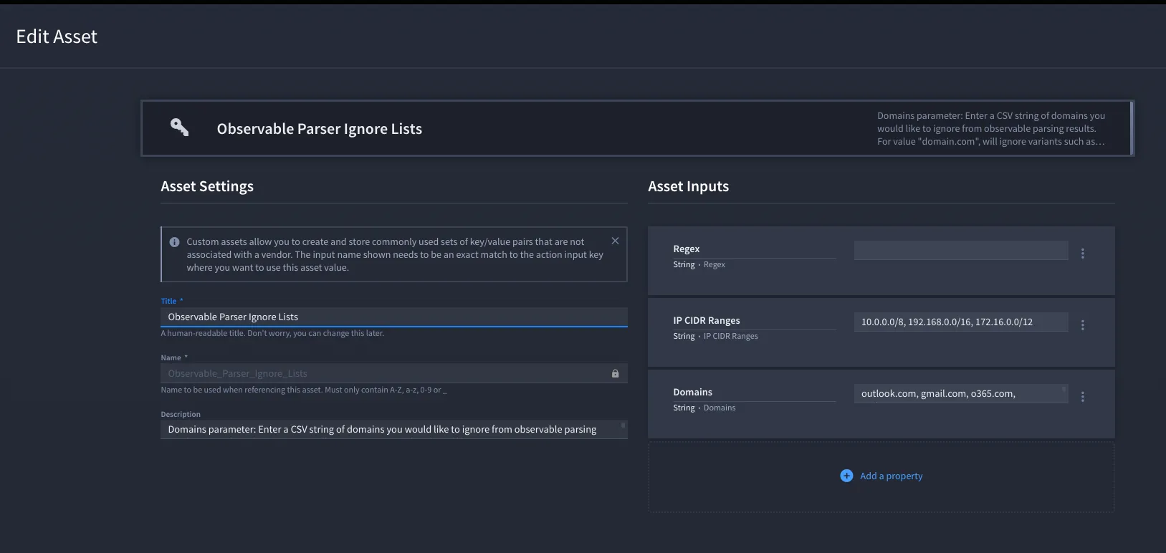Image resolution: width=1166 pixels, height=553 pixels.
Task: Click the "String · Domains" type label
Action: pos(704,408)
